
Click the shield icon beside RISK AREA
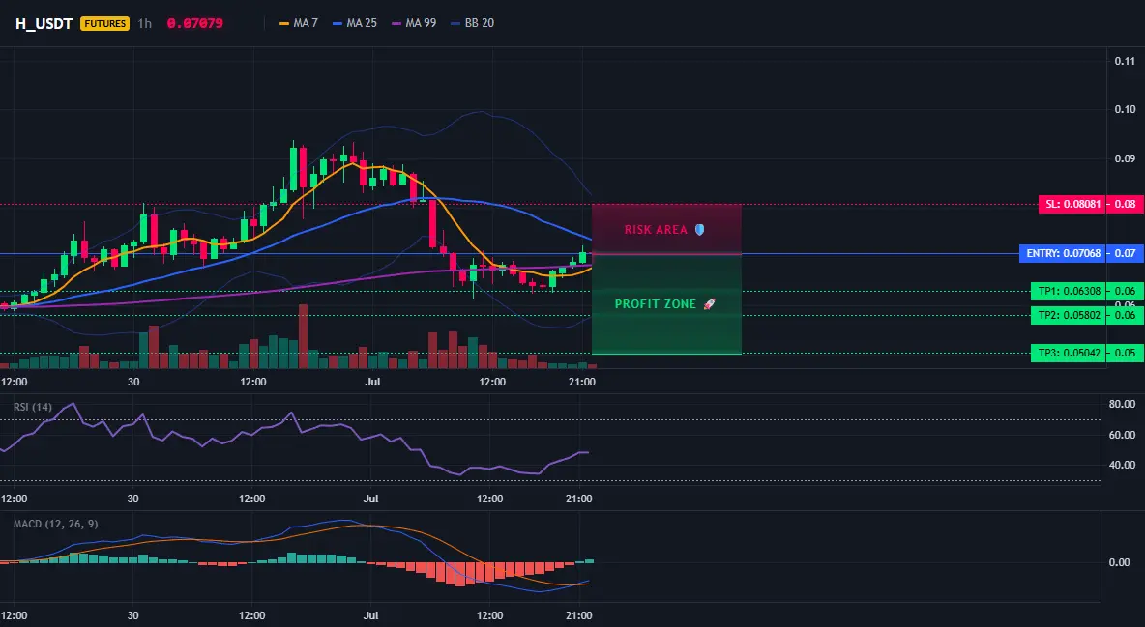click(699, 230)
